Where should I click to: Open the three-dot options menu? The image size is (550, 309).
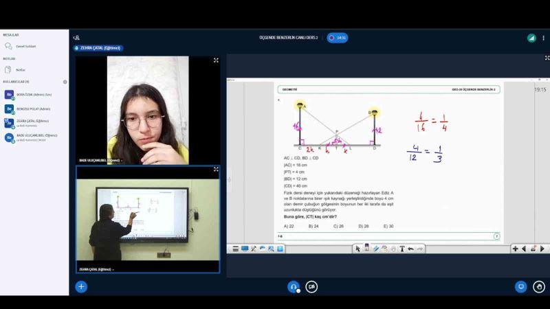pyautogui.click(x=543, y=38)
